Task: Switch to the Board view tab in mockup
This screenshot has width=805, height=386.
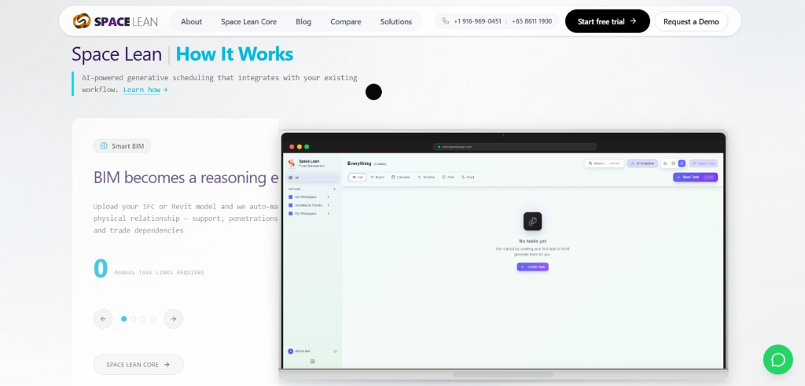Action: (377, 177)
